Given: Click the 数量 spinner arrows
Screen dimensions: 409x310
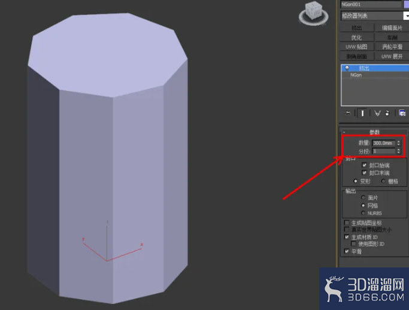Looking at the screenshot, I should coord(399,143).
